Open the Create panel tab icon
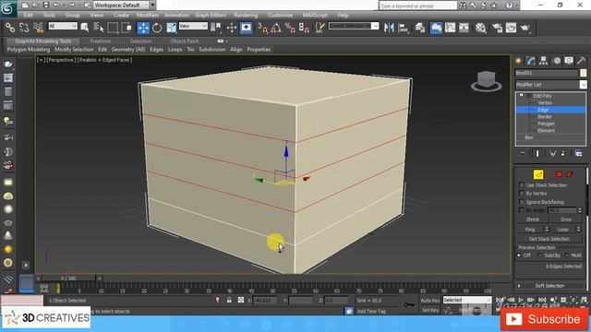 tap(519, 61)
